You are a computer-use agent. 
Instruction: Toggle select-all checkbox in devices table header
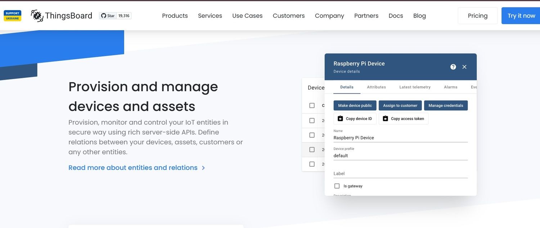312,106
